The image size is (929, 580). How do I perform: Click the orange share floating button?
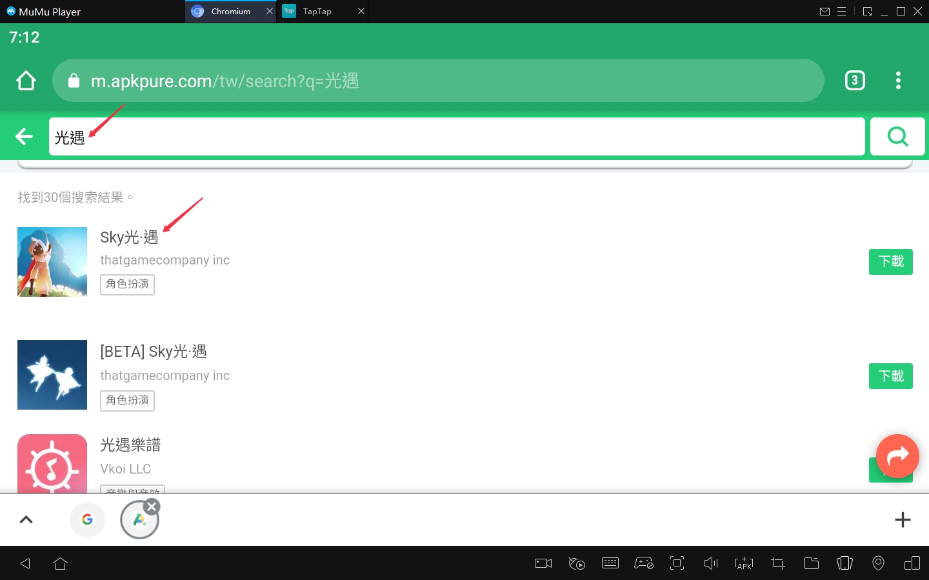(x=897, y=456)
